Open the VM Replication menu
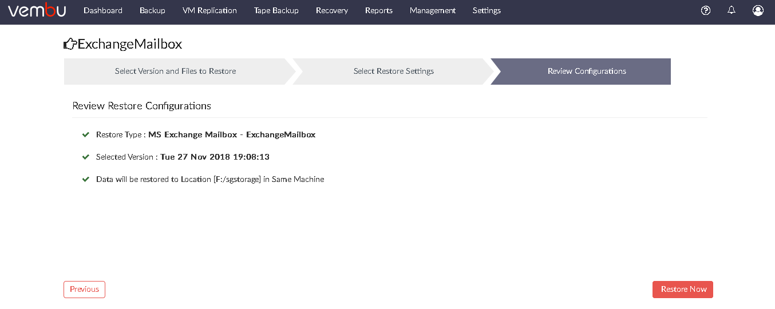775x309 pixels. [x=209, y=10]
